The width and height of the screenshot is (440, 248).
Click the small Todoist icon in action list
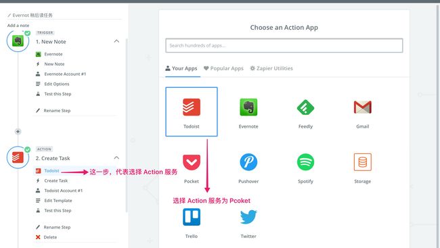coord(38,171)
